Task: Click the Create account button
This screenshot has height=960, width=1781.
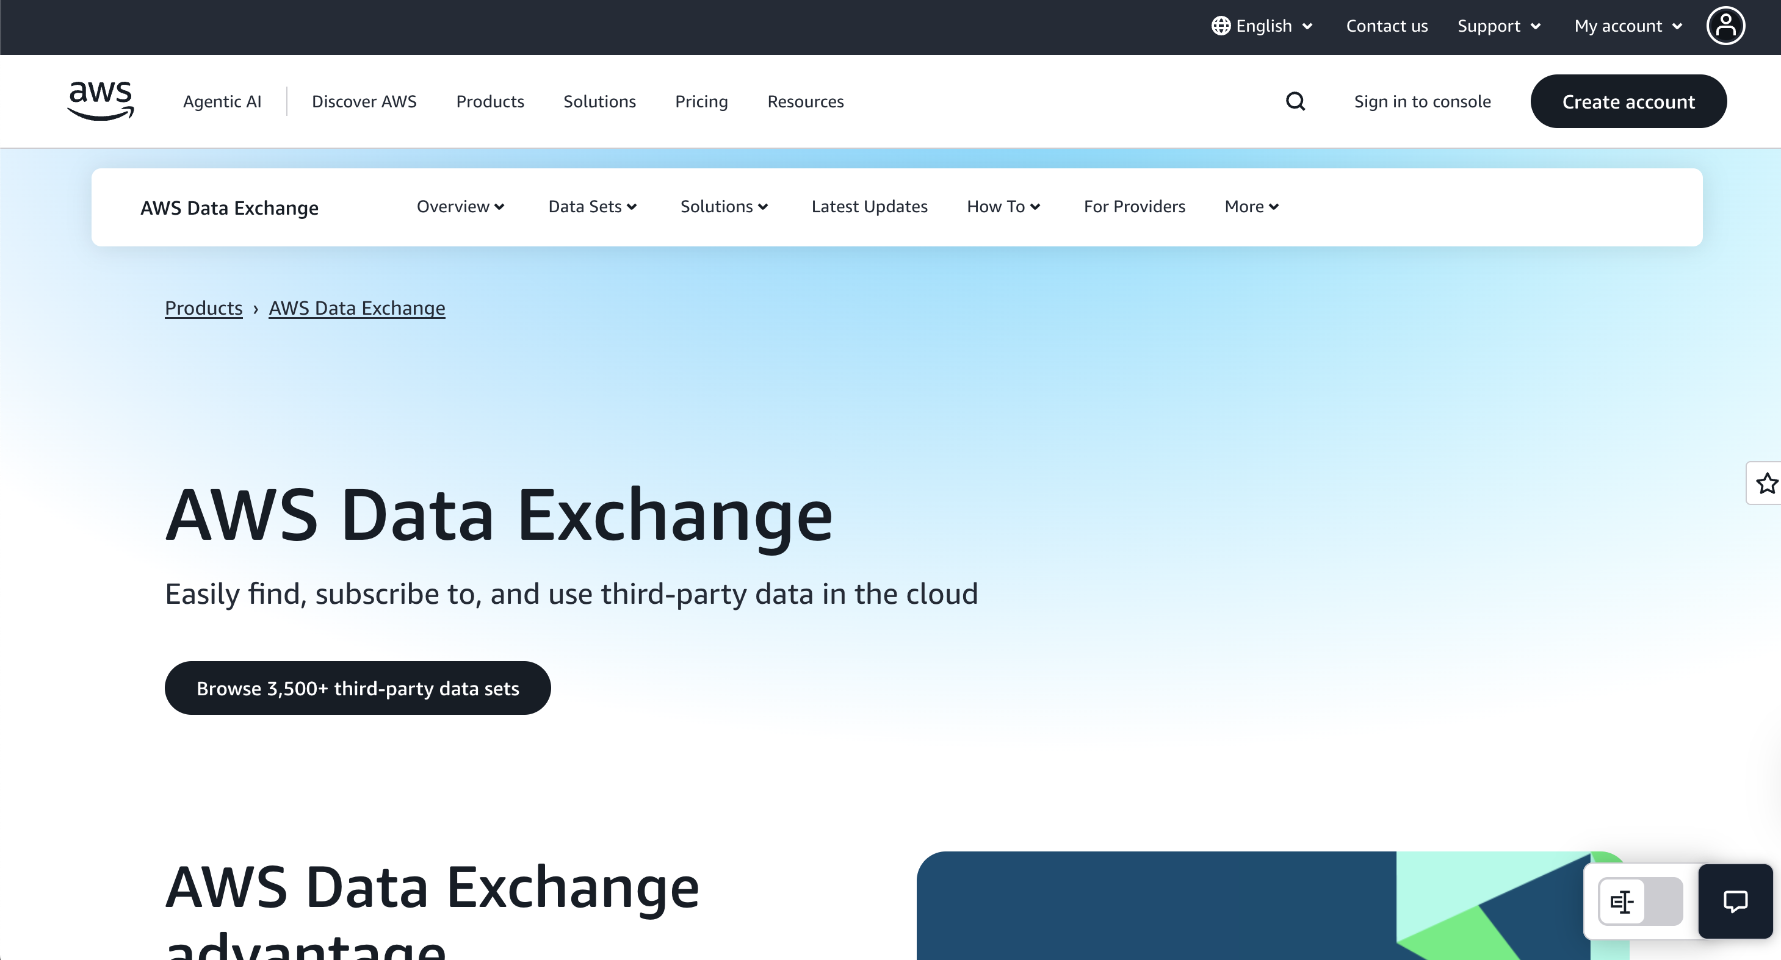Action: click(1628, 101)
